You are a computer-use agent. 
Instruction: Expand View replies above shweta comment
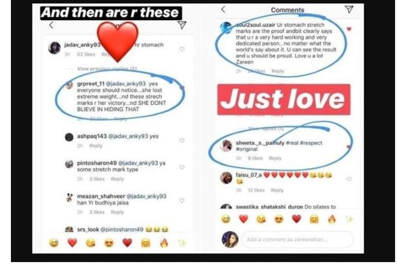pyautogui.click(x=266, y=129)
